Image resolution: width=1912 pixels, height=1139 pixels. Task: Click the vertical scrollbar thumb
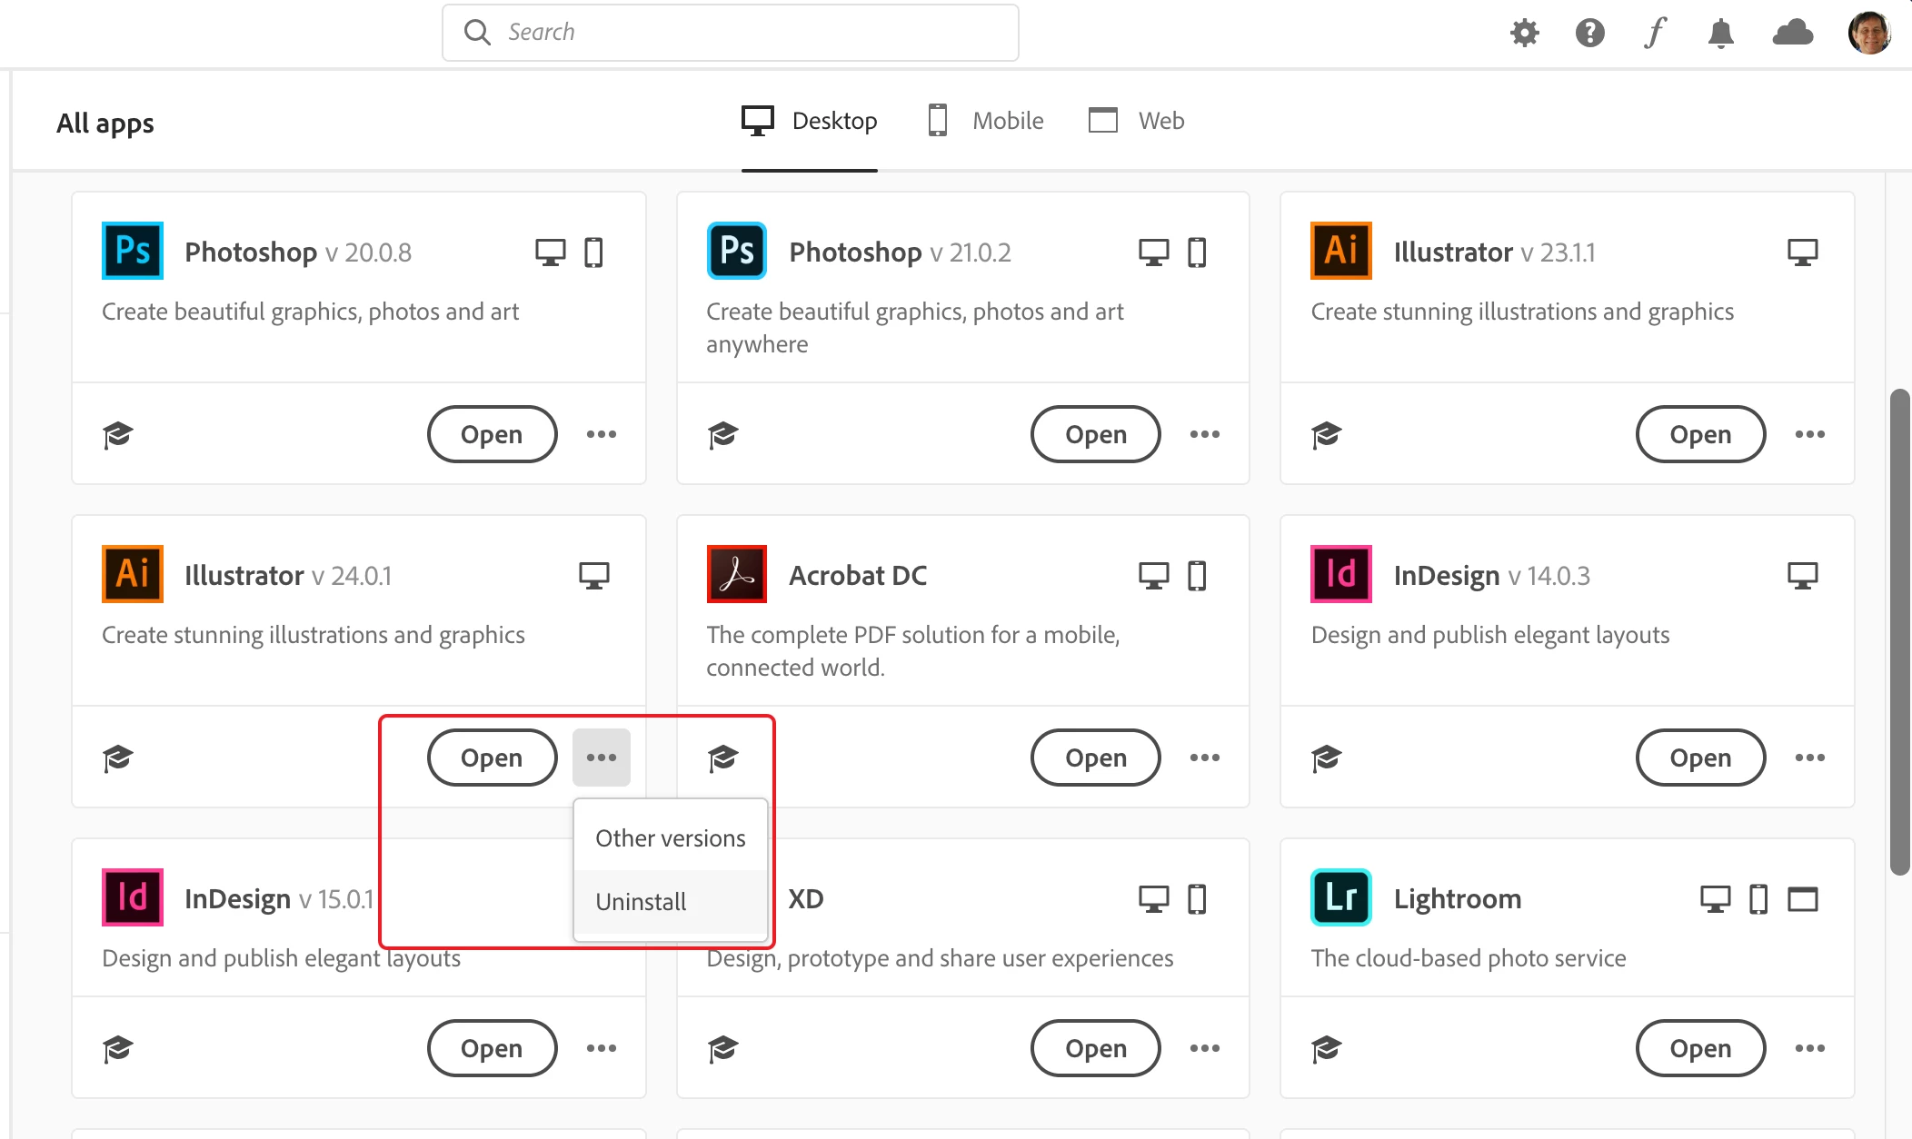tap(1898, 631)
